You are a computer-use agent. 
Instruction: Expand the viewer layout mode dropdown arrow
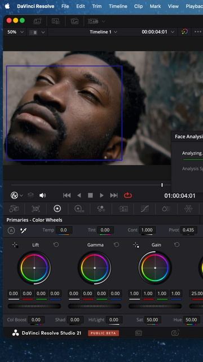(x=43, y=32)
